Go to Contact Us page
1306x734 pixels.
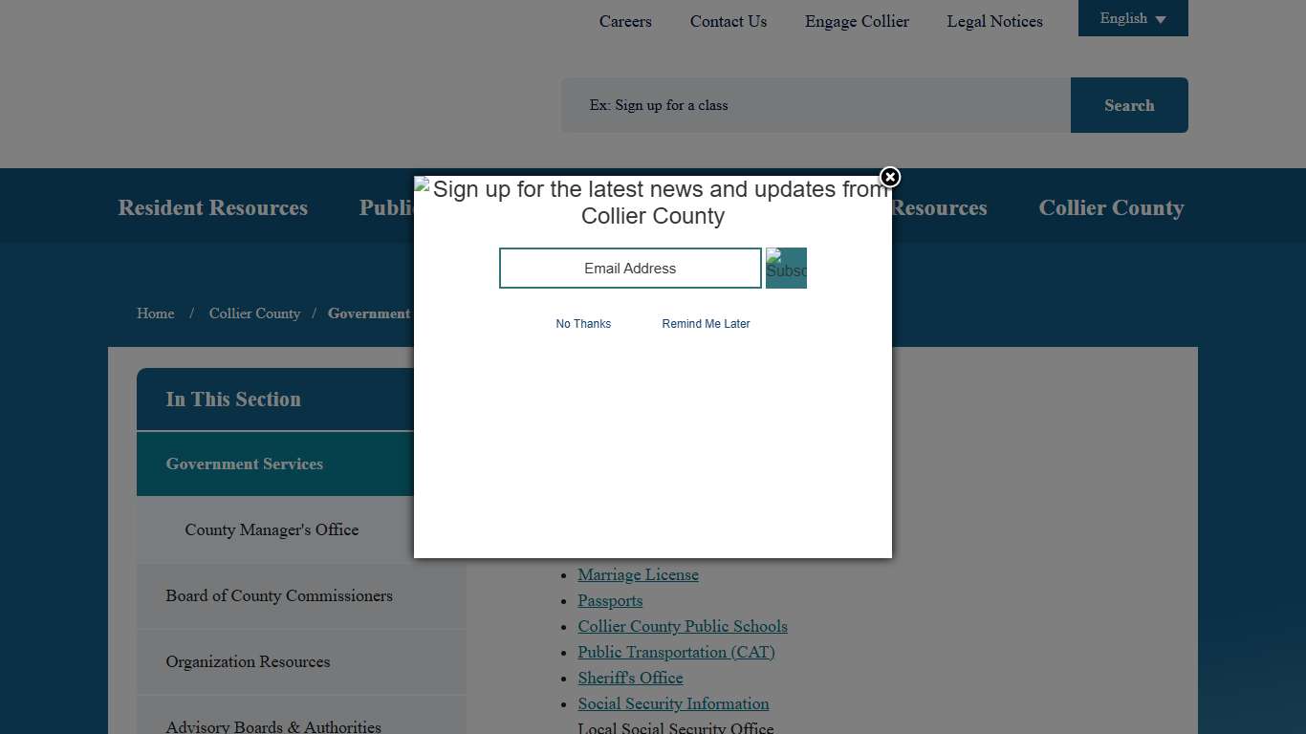coord(729,21)
